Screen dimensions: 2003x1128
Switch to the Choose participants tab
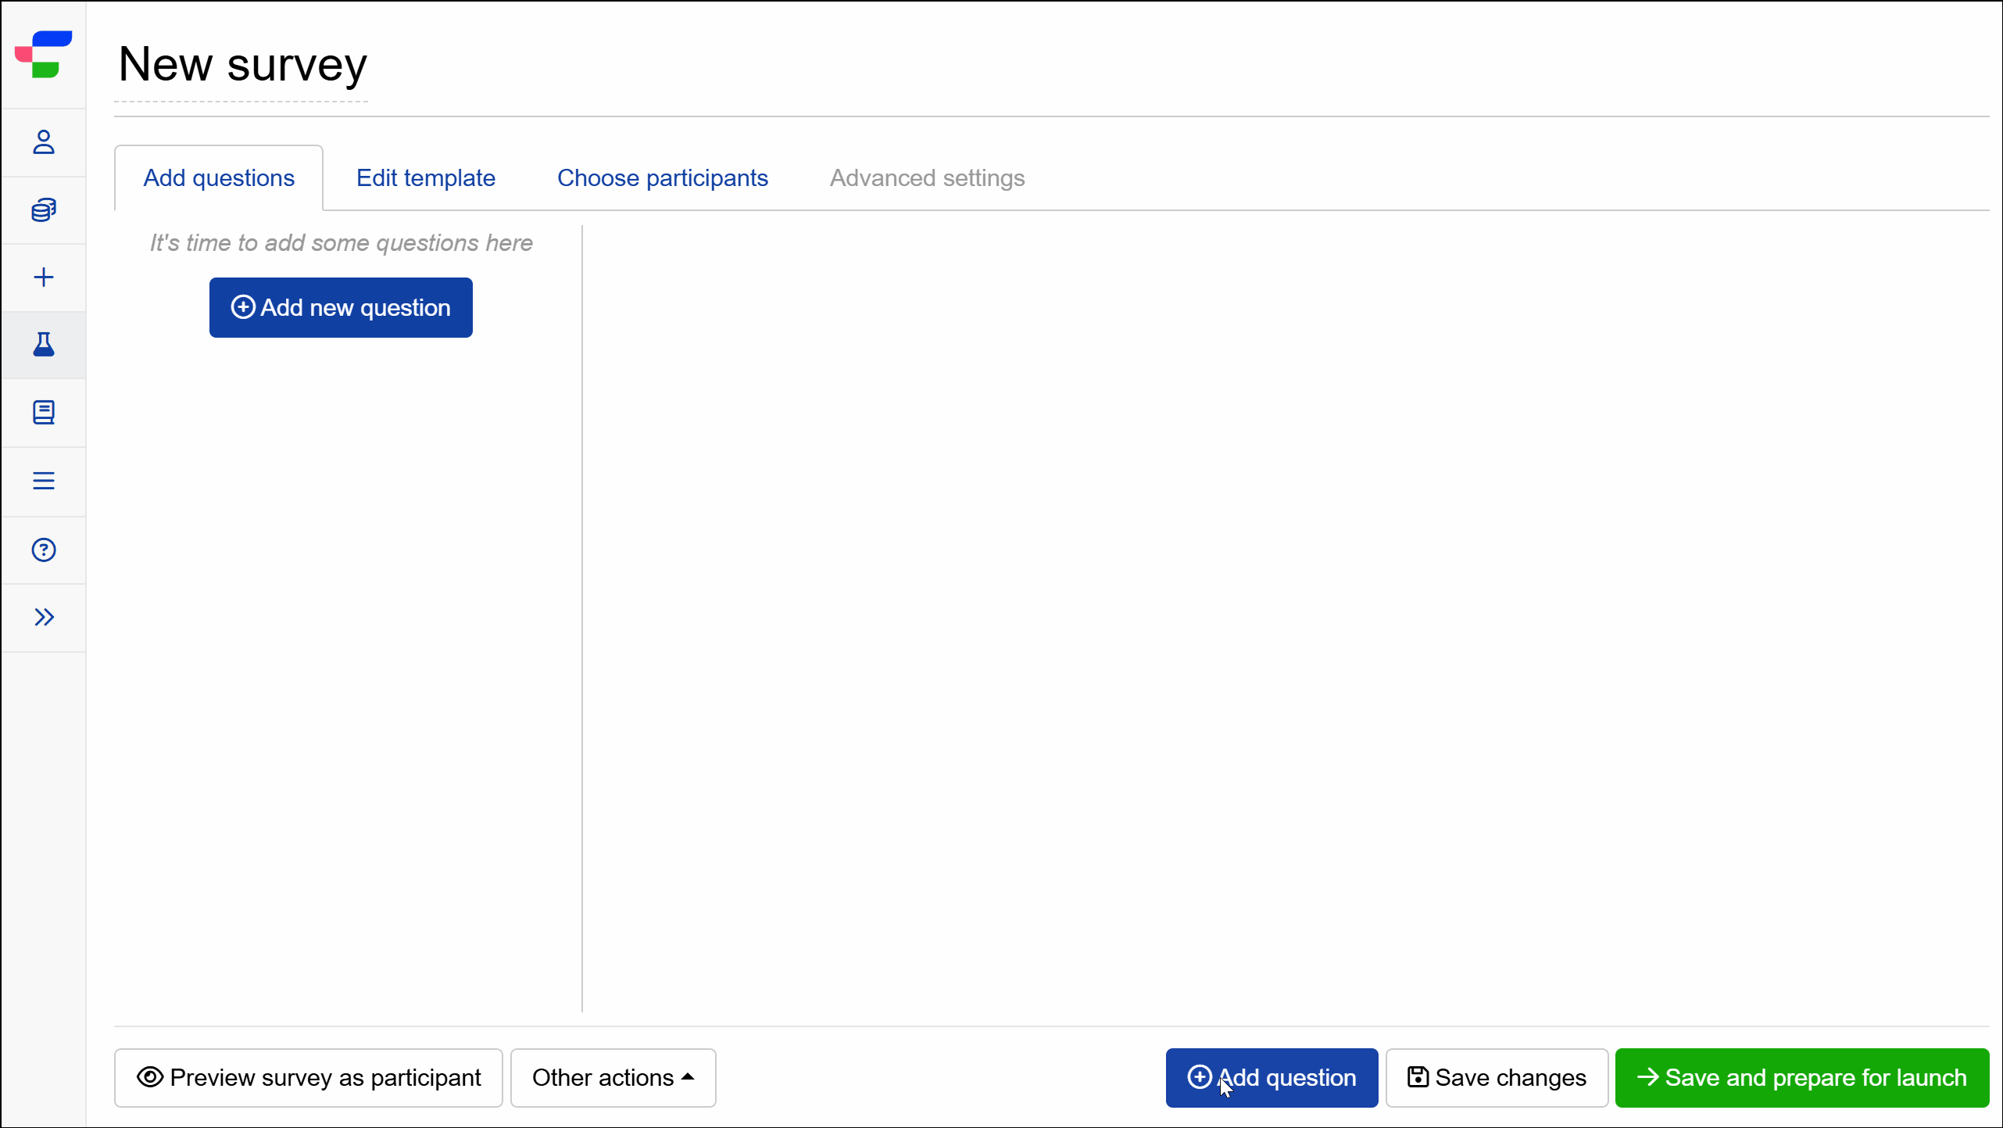[x=663, y=178]
